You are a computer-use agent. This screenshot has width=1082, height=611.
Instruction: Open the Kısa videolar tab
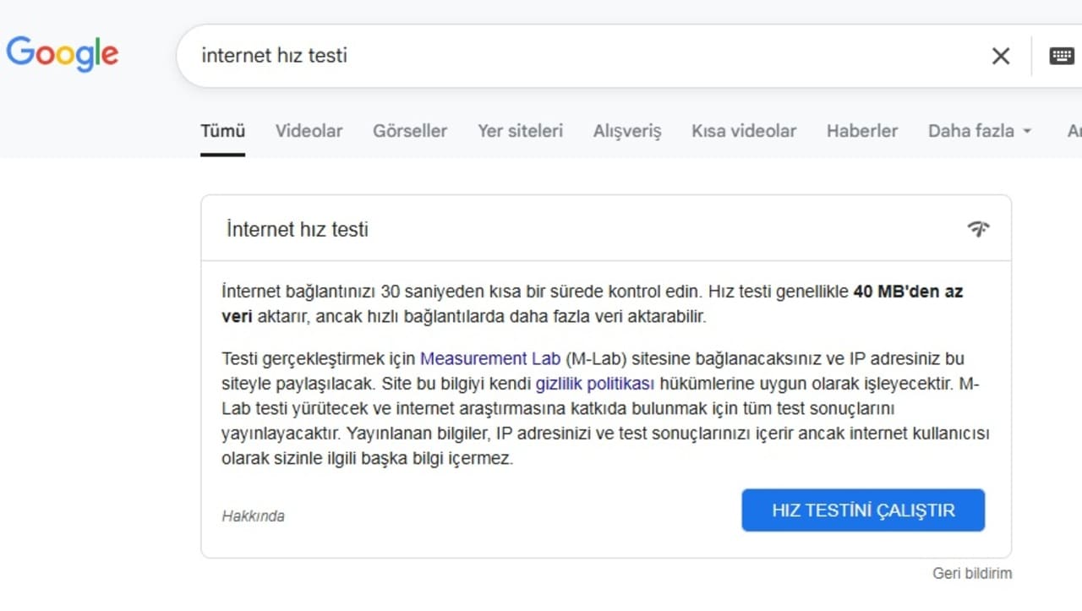click(x=743, y=131)
